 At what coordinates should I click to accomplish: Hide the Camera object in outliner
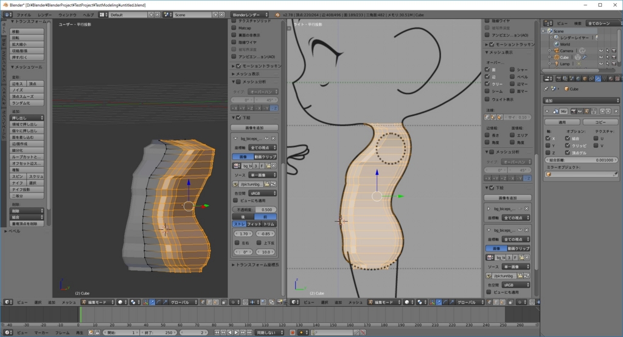pyautogui.click(x=600, y=51)
